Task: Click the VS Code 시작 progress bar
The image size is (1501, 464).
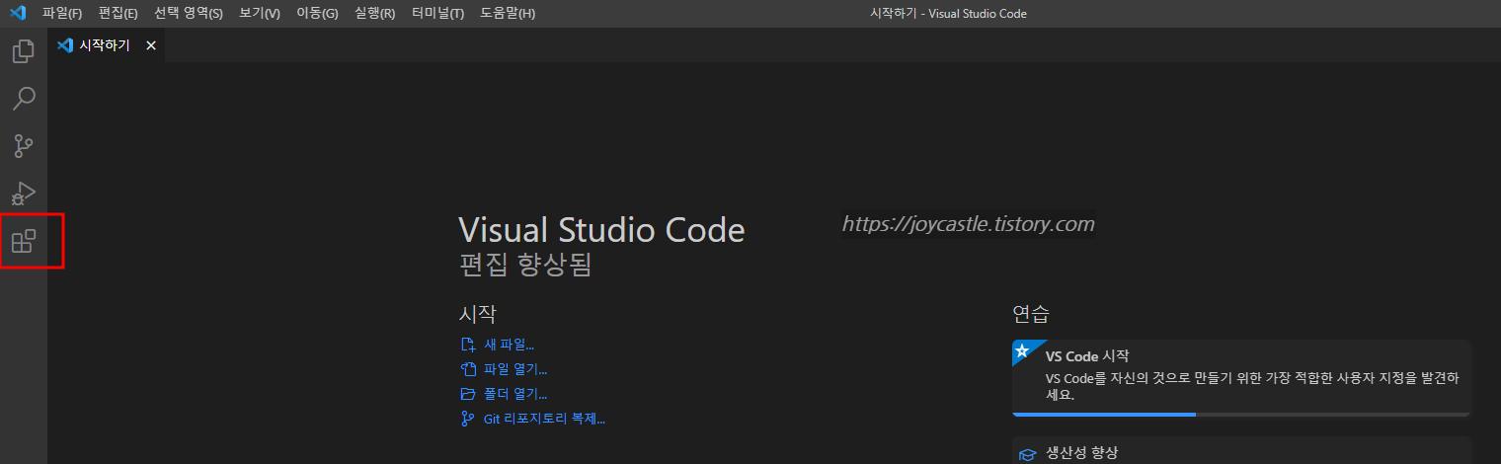Action: tap(1241, 415)
